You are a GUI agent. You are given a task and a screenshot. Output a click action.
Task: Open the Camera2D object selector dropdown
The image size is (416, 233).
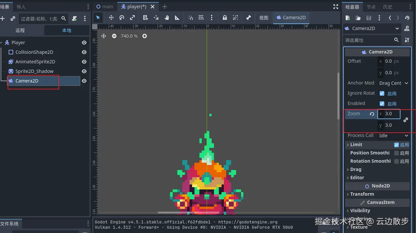(372, 28)
